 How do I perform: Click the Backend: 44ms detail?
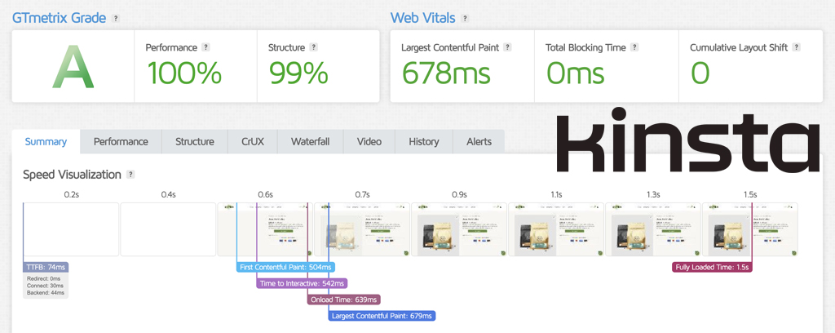[46, 292]
